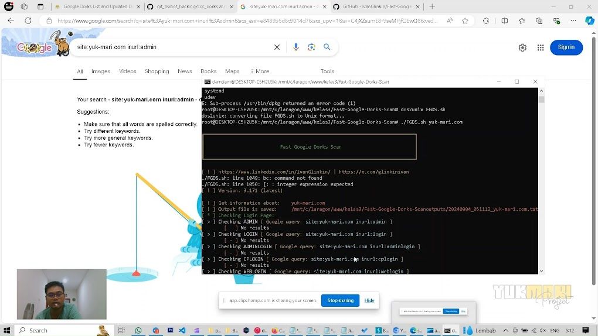This screenshot has height=336, width=598.
Task: Open the search Tools options
Action: [x=327, y=71]
